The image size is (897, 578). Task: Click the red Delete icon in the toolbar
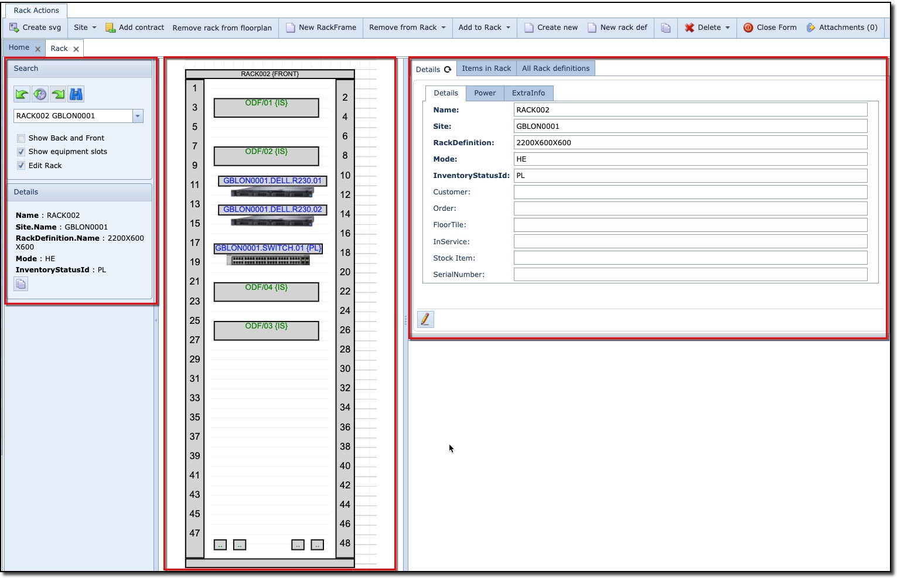click(x=689, y=27)
